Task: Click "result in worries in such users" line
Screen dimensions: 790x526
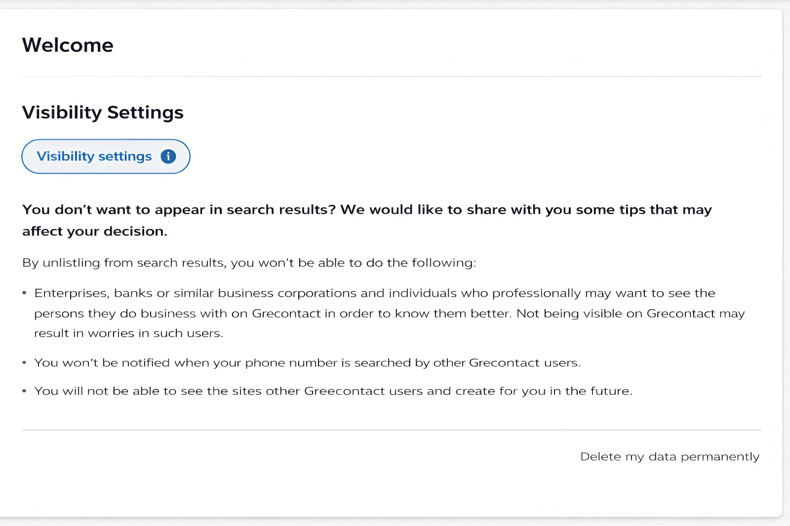Action: pos(128,334)
